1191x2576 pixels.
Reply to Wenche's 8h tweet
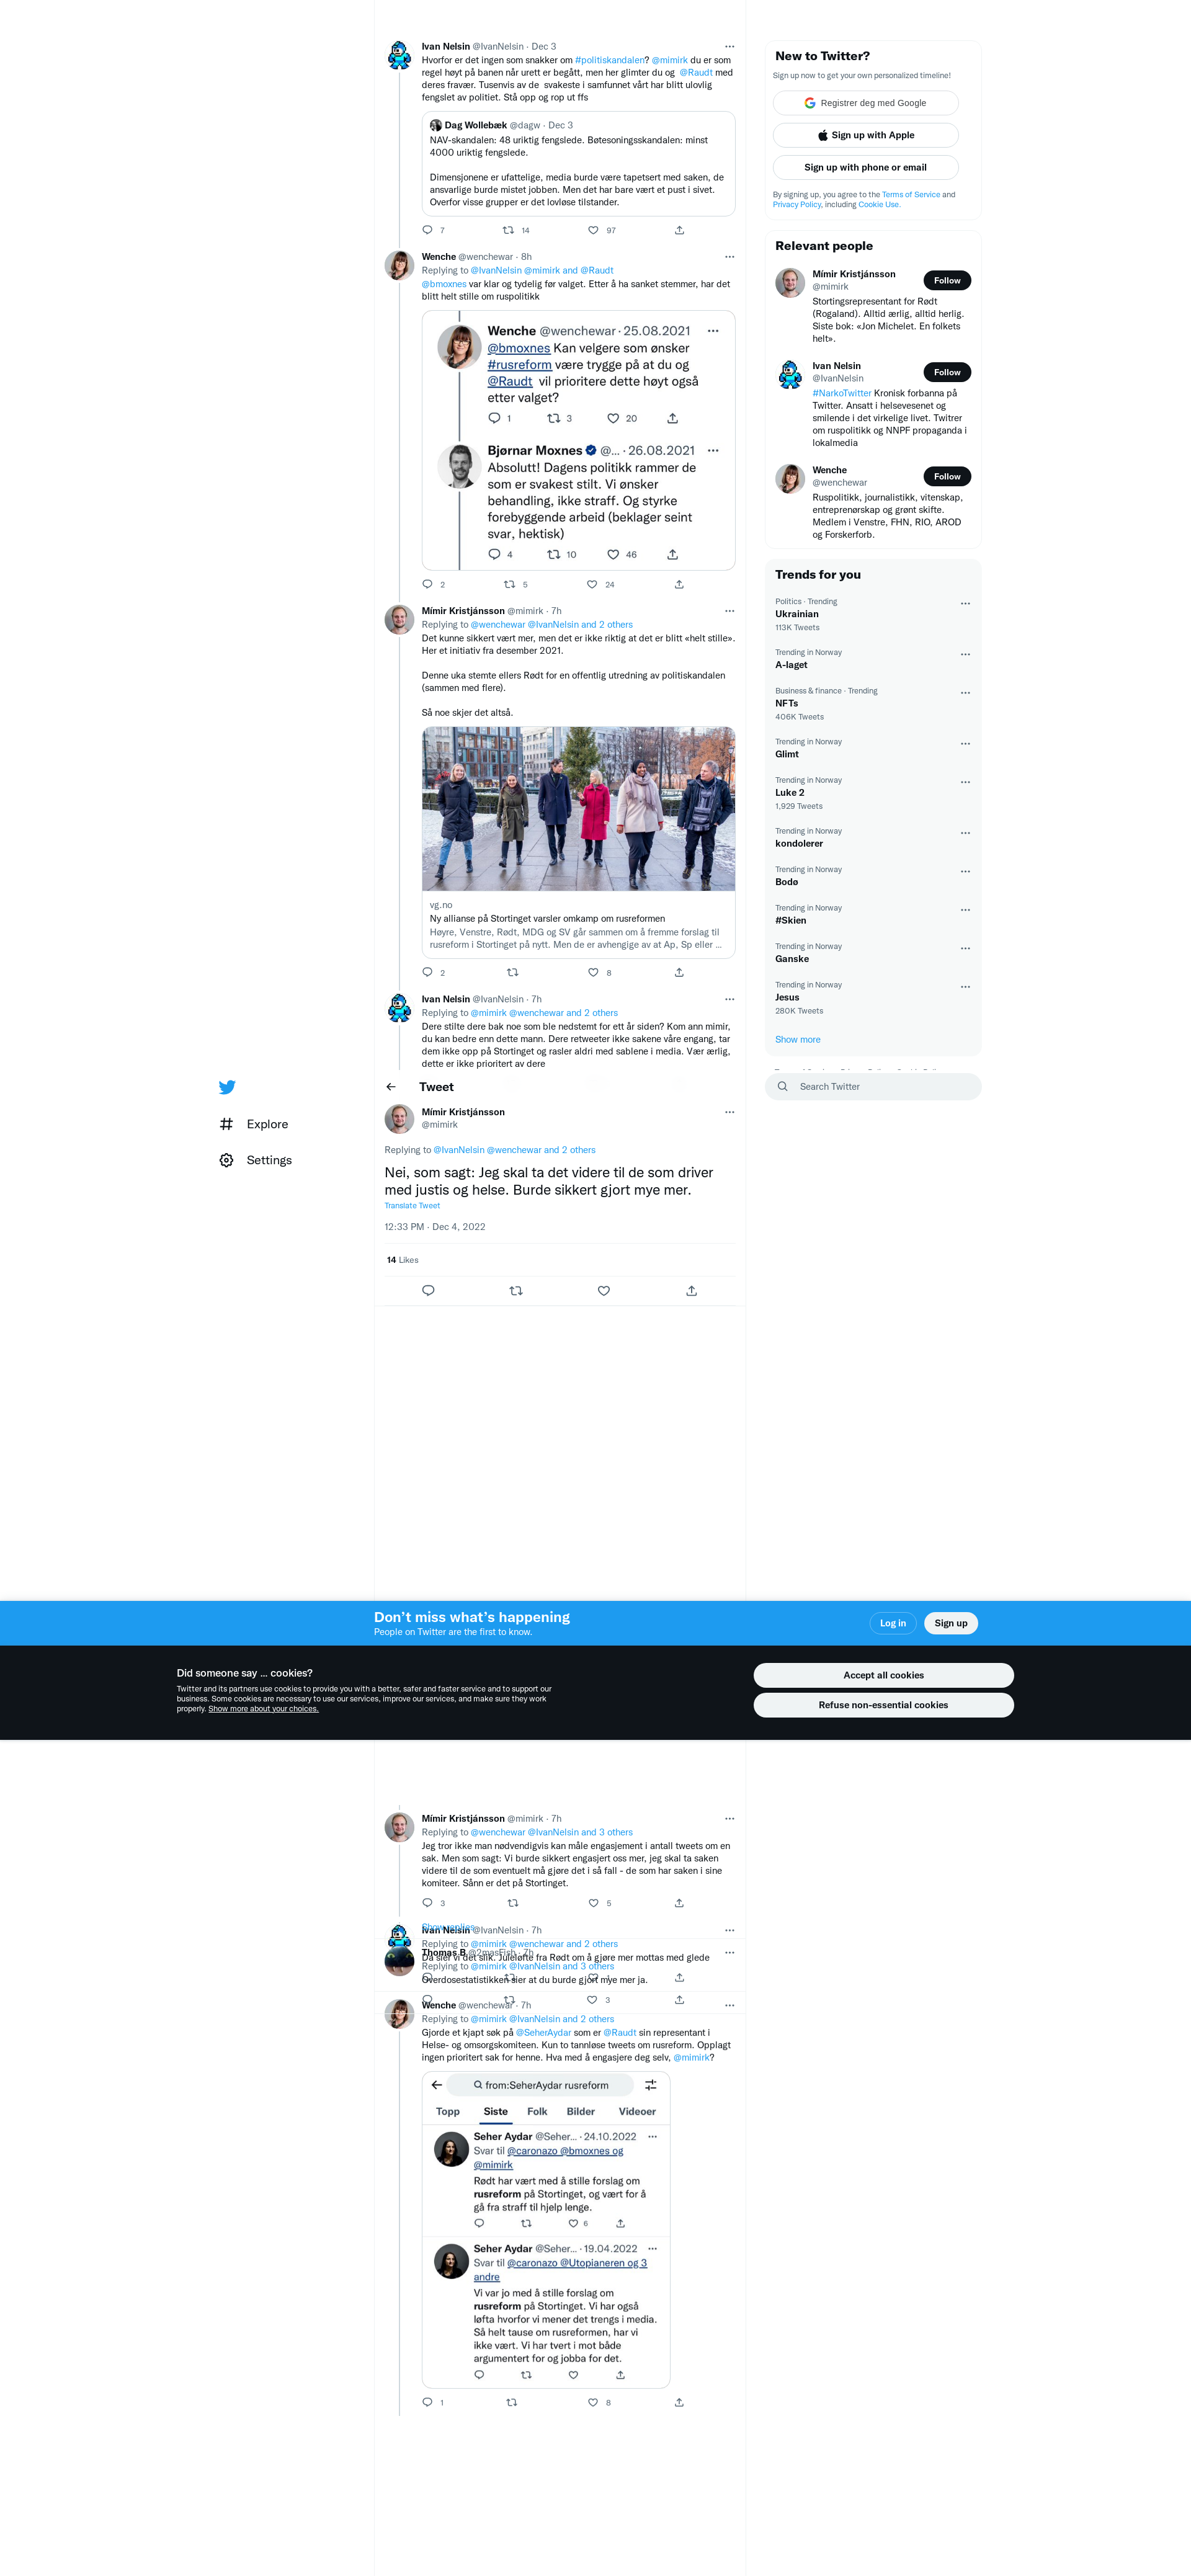pos(428,584)
